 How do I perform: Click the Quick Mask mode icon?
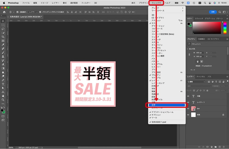3,116
